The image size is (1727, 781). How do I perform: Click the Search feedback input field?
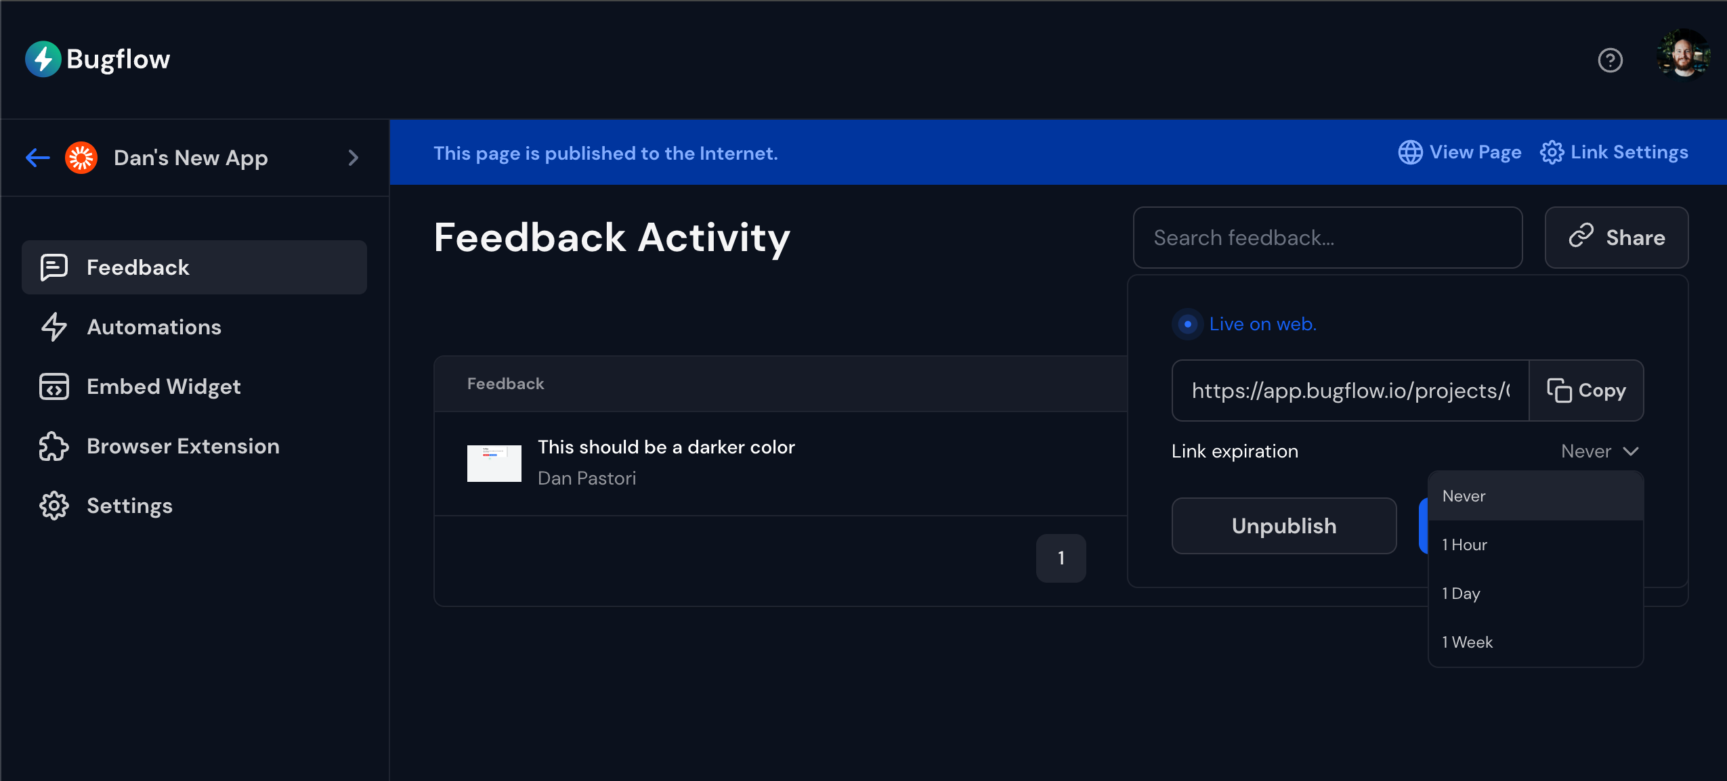pyautogui.click(x=1327, y=238)
